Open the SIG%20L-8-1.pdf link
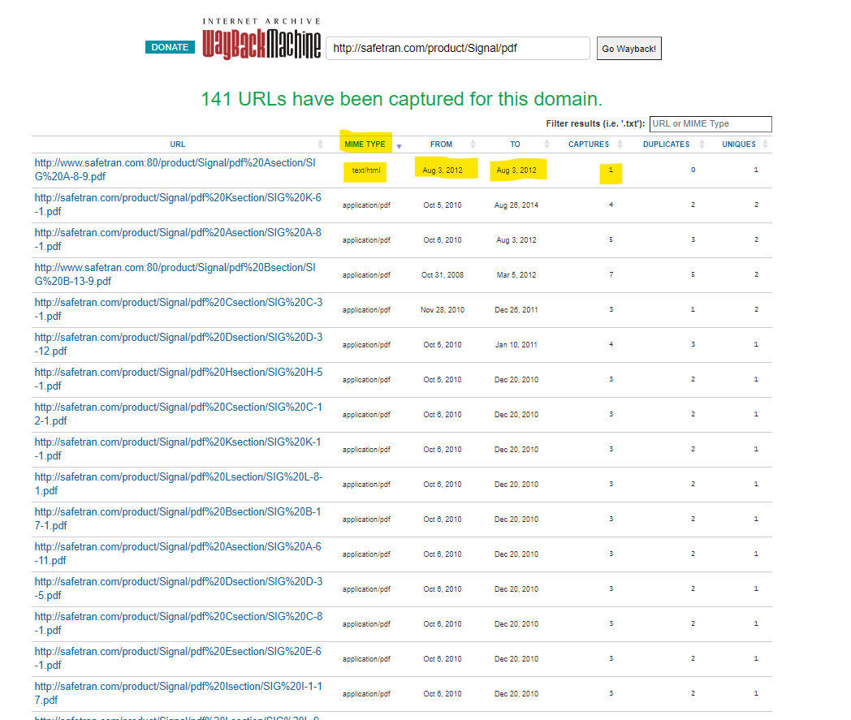851x720 pixels. point(179,484)
